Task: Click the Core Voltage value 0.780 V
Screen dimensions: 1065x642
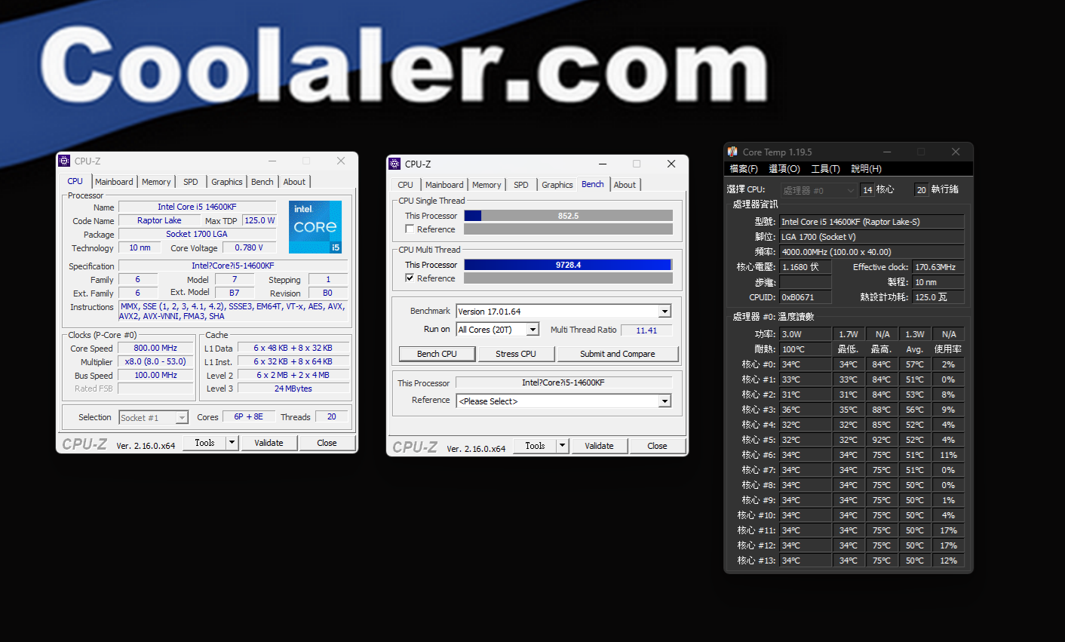Action: click(249, 247)
